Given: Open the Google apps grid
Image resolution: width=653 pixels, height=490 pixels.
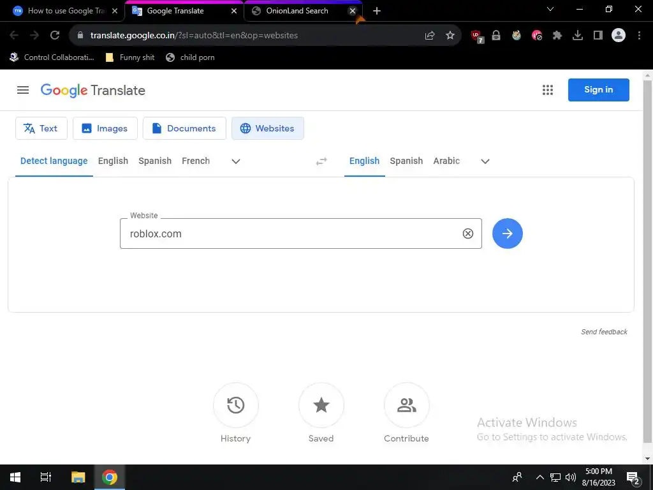Looking at the screenshot, I should tap(548, 90).
